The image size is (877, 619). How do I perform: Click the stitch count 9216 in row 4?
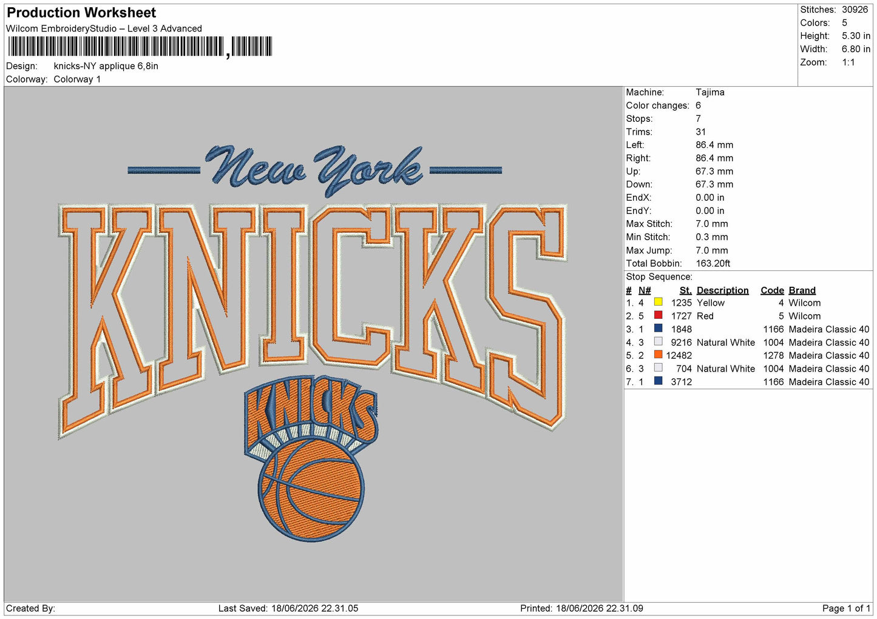[x=681, y=342]
